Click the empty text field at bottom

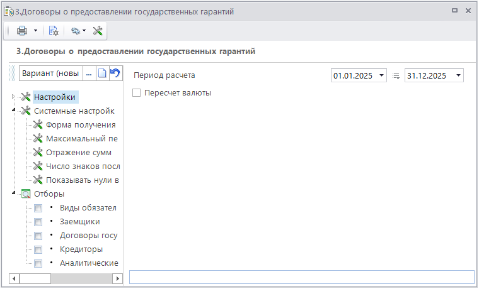pos(301,277)
